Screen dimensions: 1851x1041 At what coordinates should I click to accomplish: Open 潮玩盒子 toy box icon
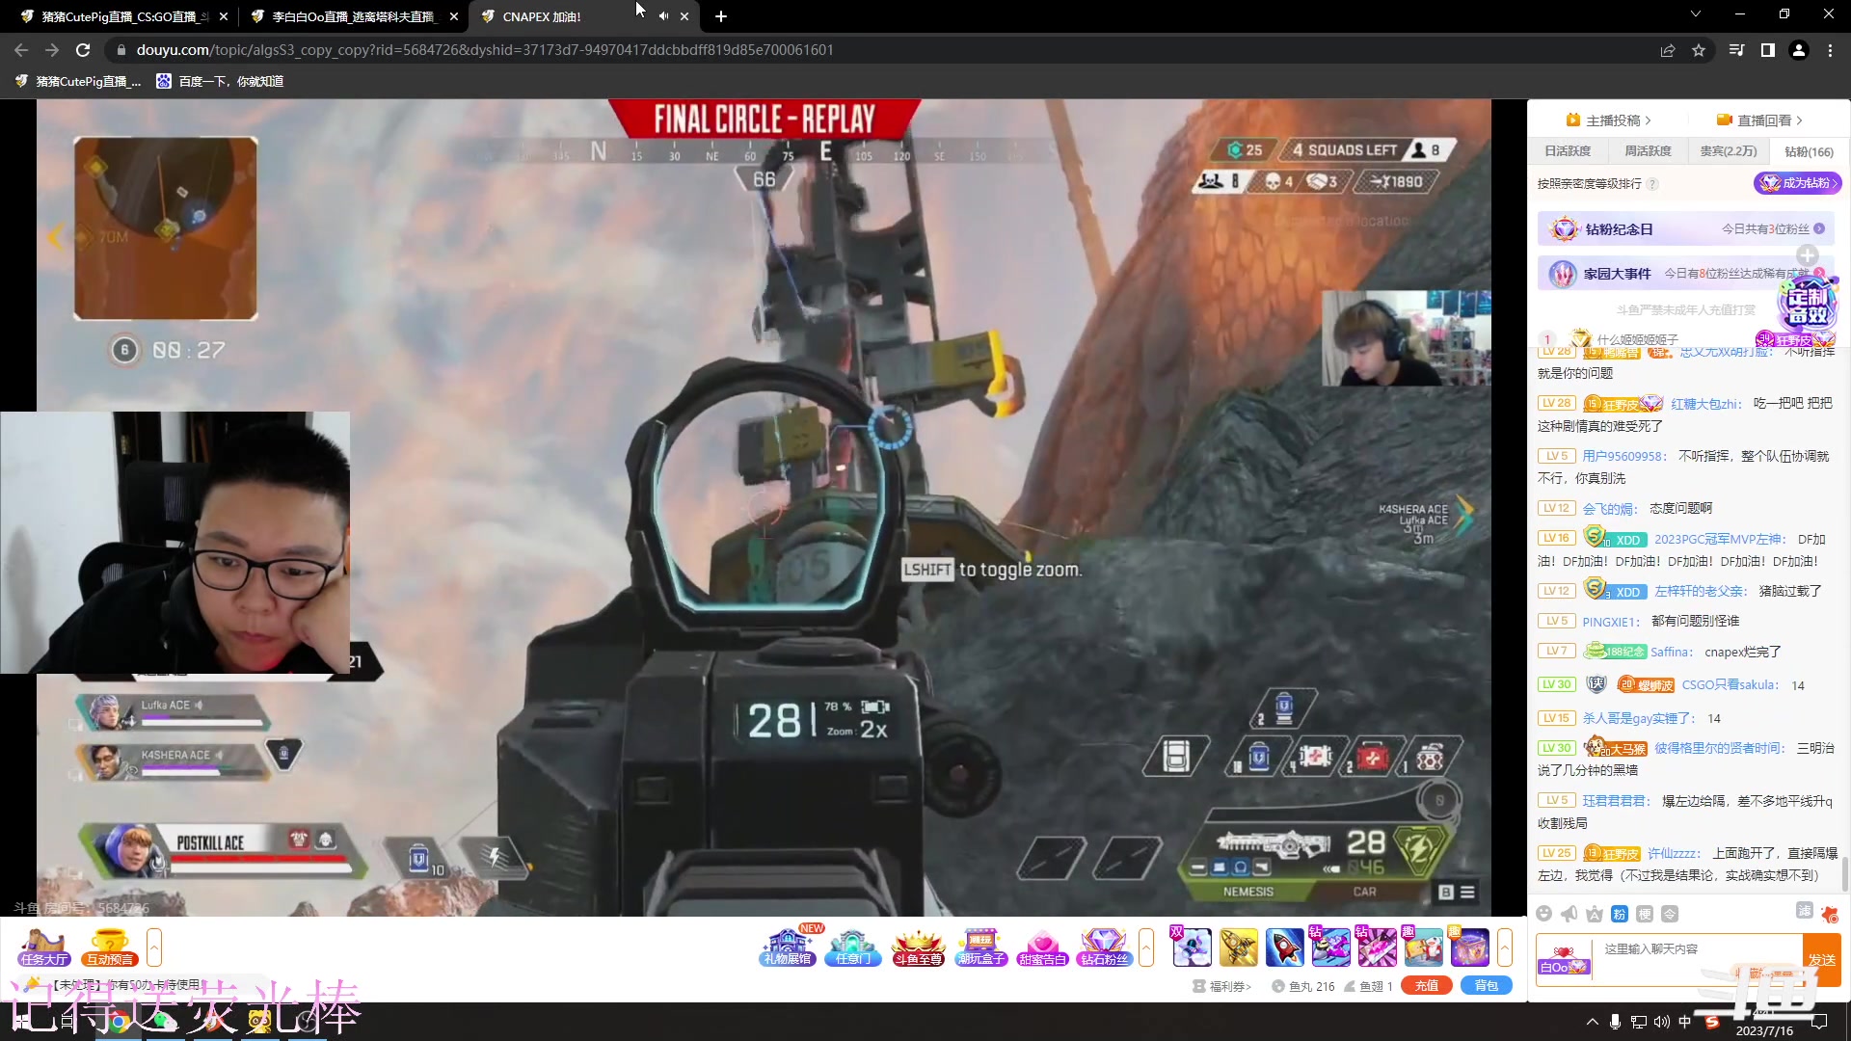click(x=980, y=947)
